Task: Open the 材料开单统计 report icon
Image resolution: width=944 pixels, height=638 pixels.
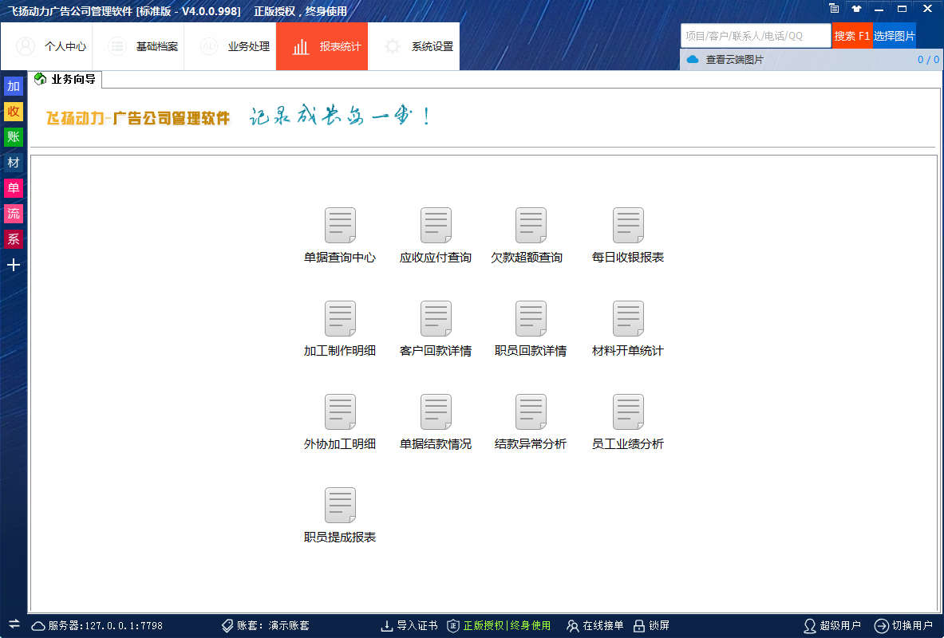Action: coord(628,319)
